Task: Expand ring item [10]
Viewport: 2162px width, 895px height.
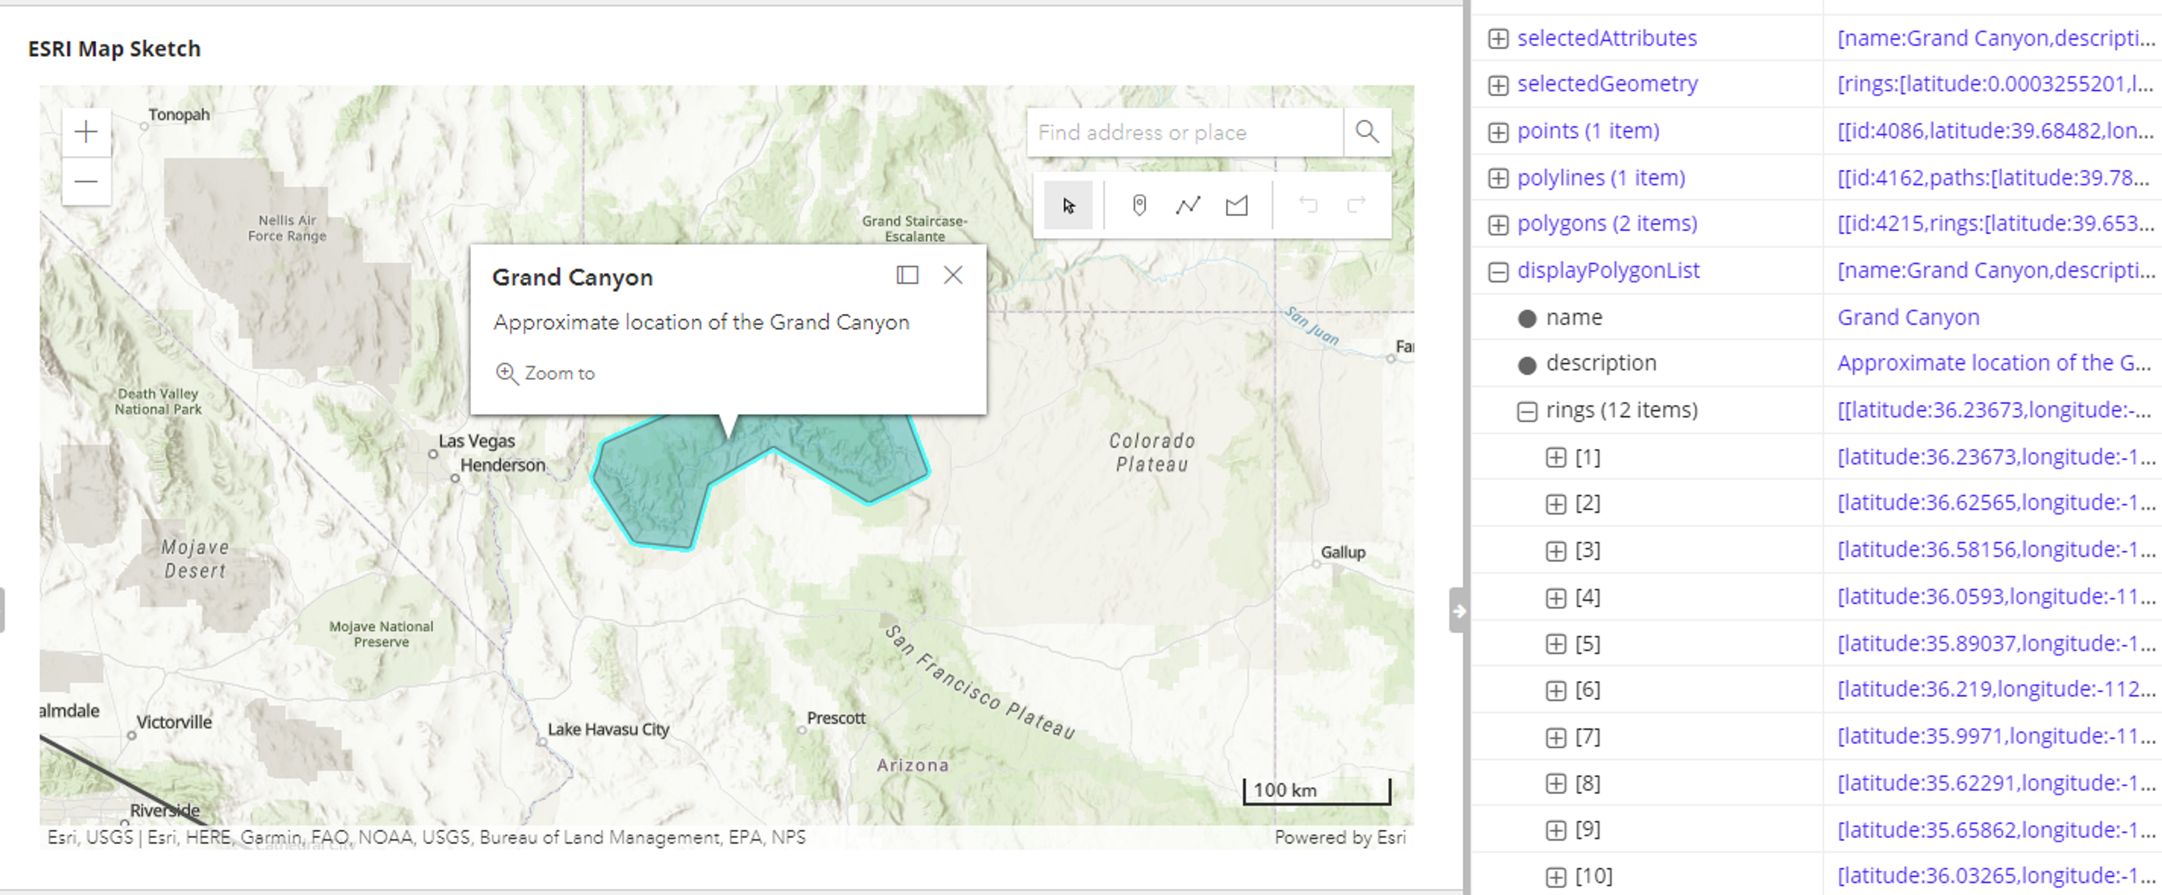Action: 1556,876
